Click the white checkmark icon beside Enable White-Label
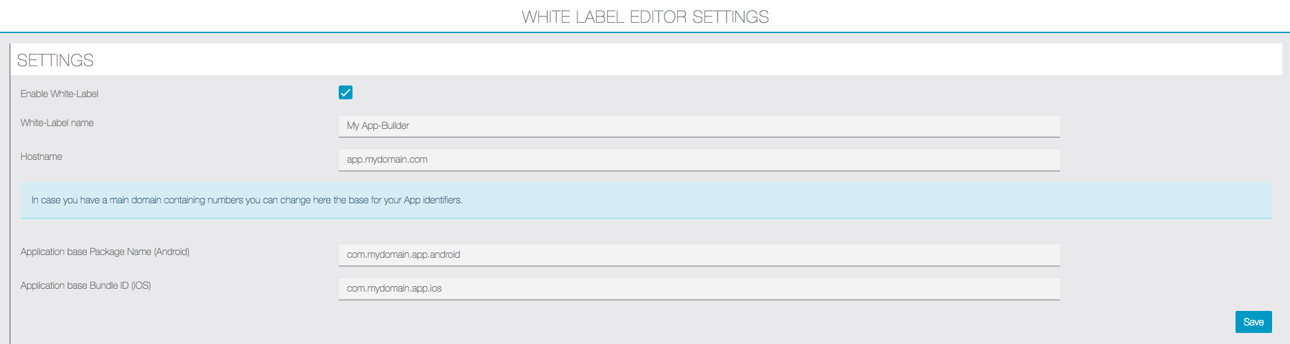 click(x=346, y=92)
